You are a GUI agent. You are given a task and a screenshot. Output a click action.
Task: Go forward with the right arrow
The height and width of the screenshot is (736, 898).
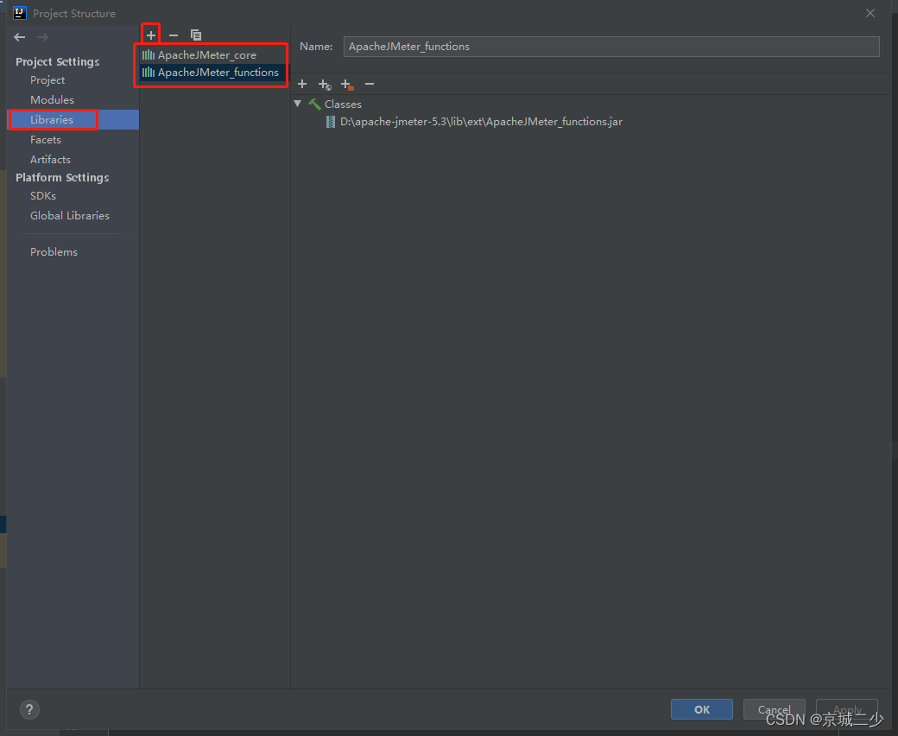42,37
